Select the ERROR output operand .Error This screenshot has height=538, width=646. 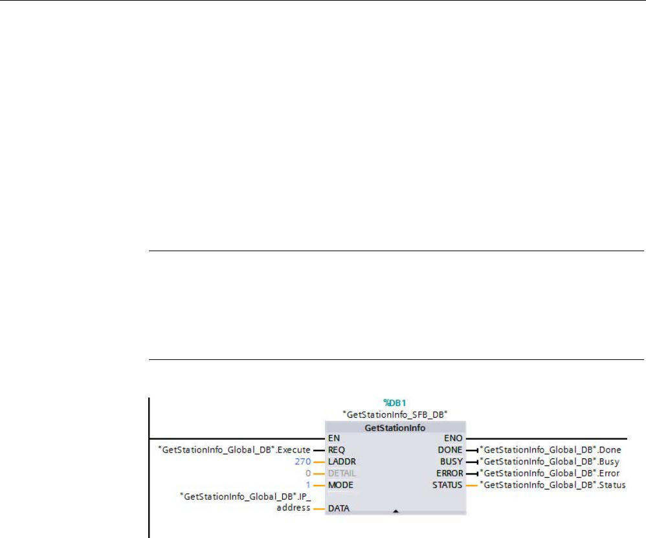[x=550, y=473]
